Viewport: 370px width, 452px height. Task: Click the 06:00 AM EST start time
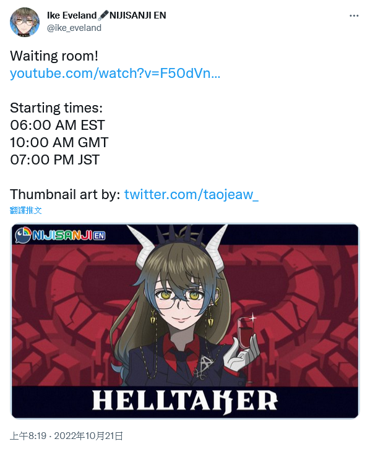58,125
